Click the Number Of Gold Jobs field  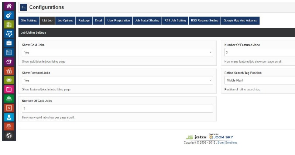coord(117,108)
